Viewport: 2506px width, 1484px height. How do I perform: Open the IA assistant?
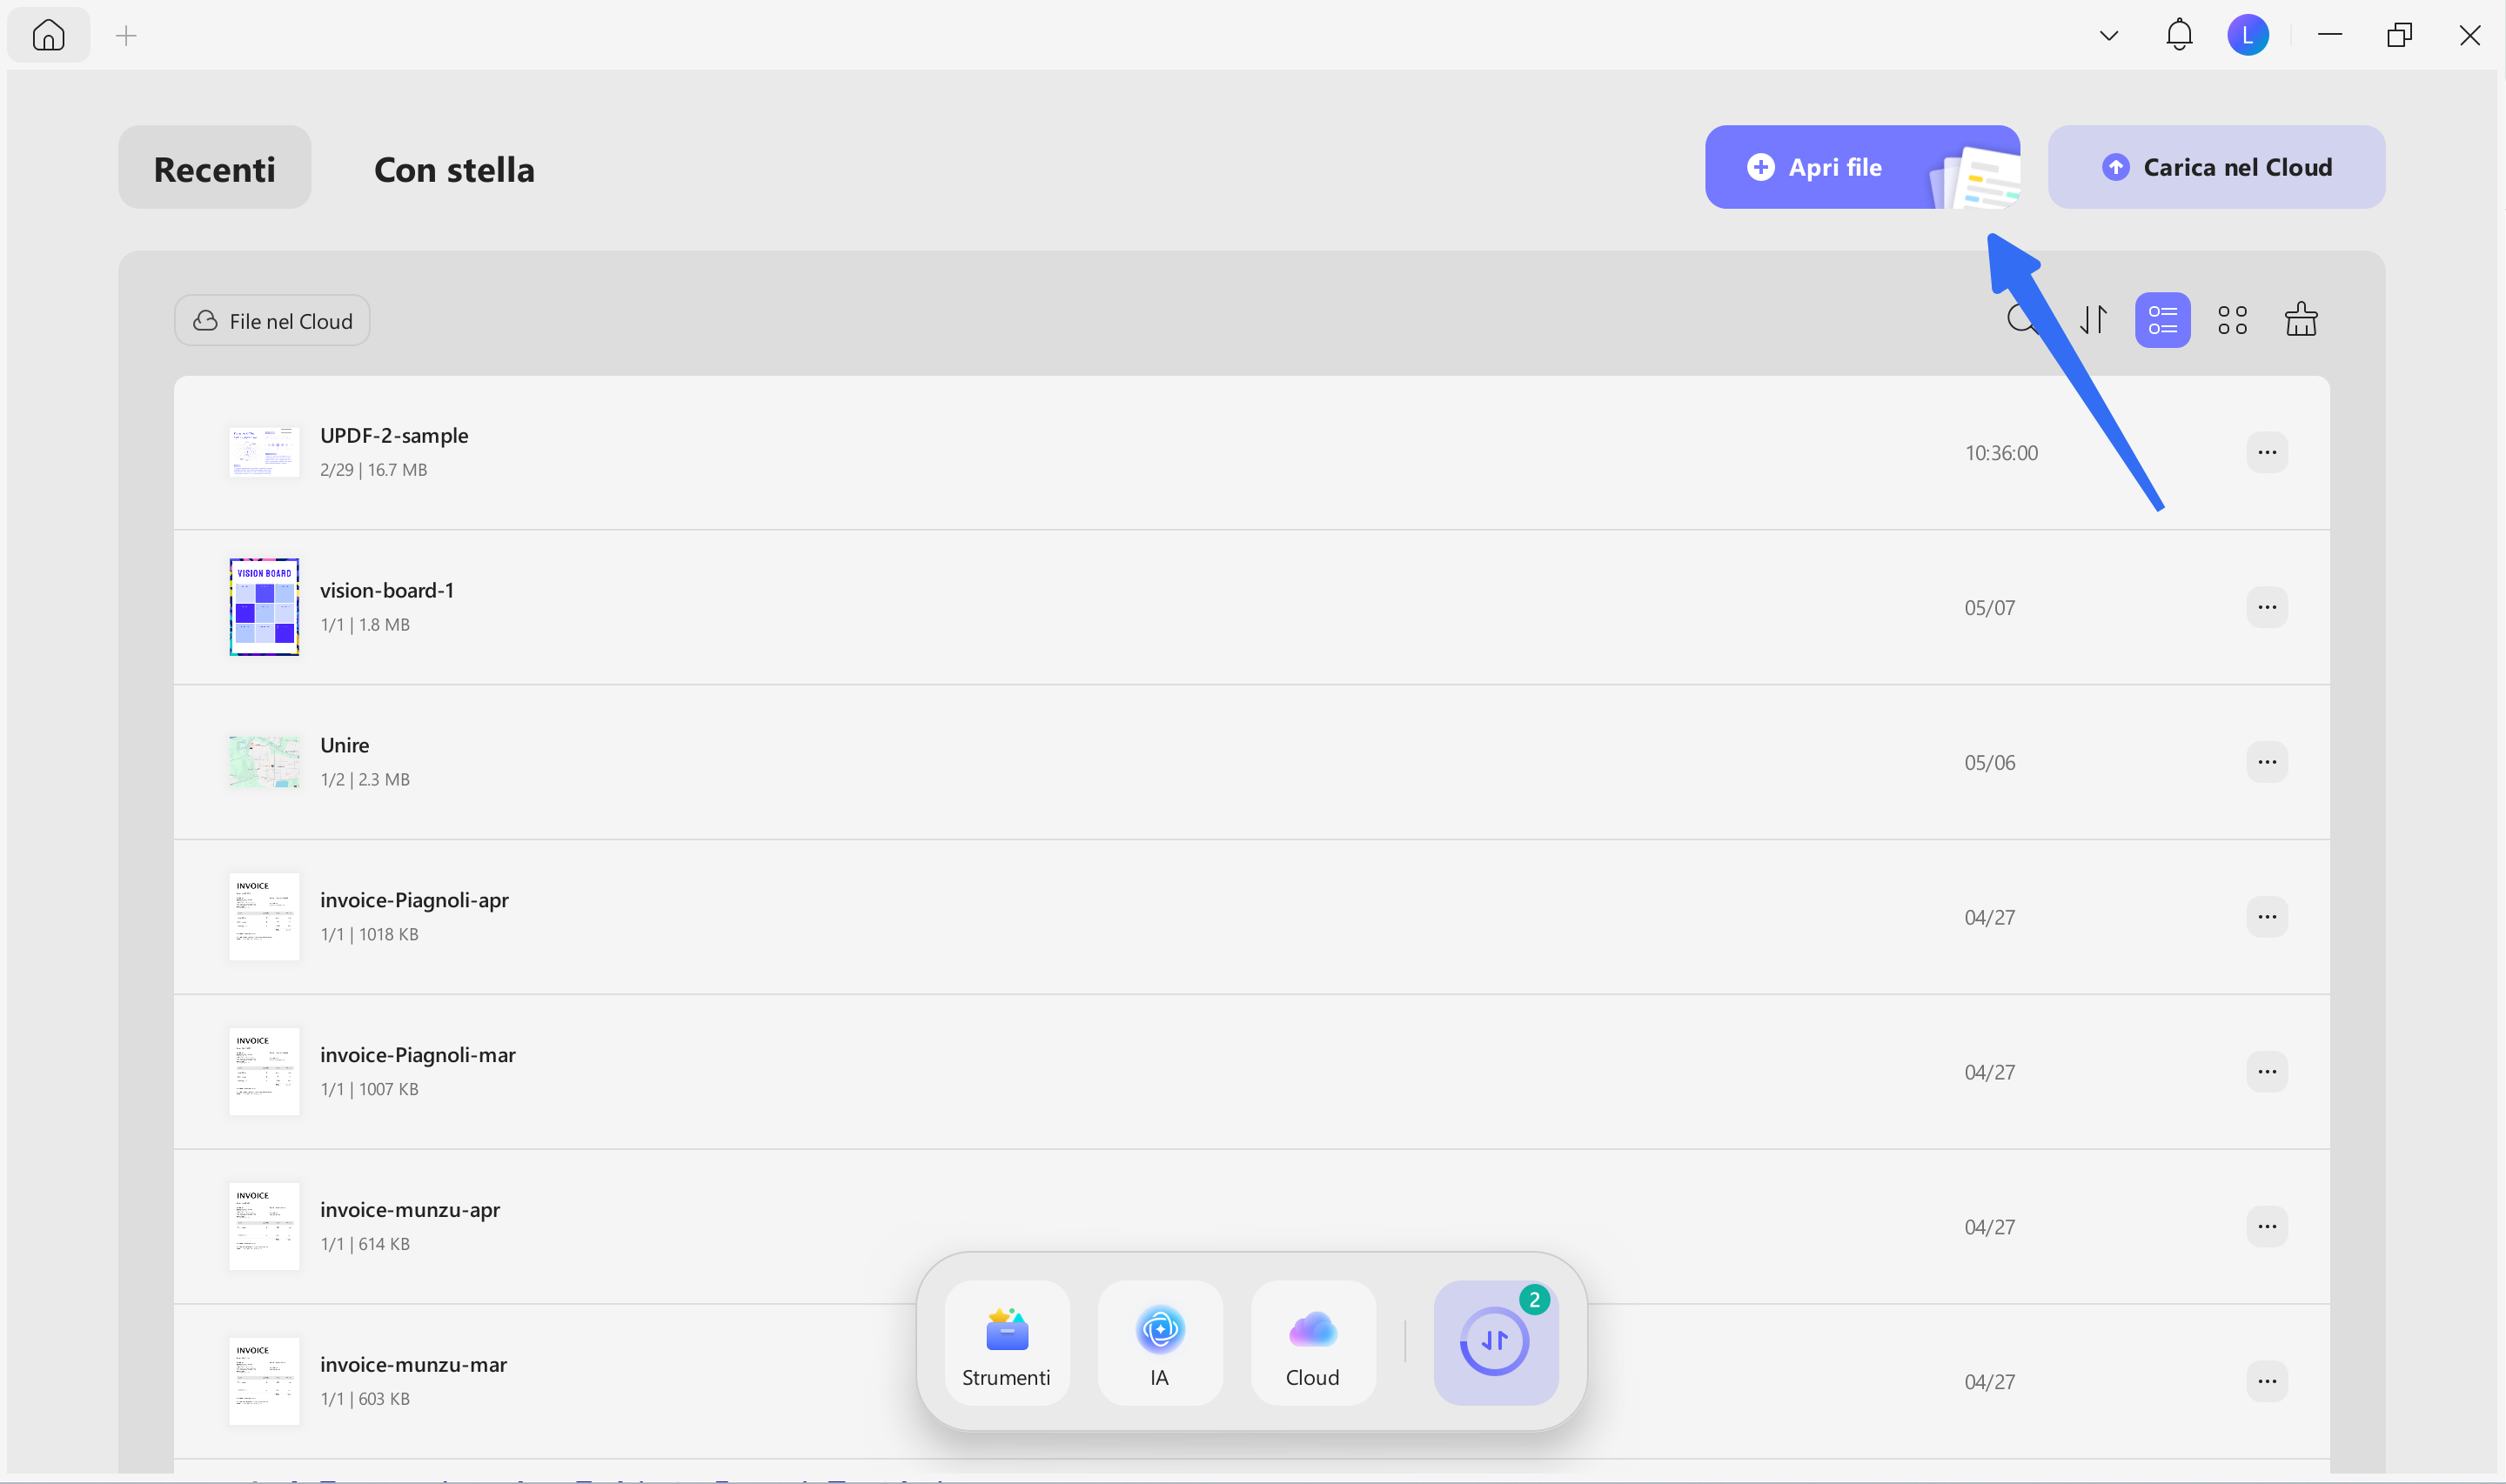click(x=1160, y=1343)
